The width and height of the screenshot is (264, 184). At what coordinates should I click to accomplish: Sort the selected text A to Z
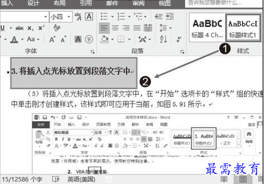pos(163,39)
